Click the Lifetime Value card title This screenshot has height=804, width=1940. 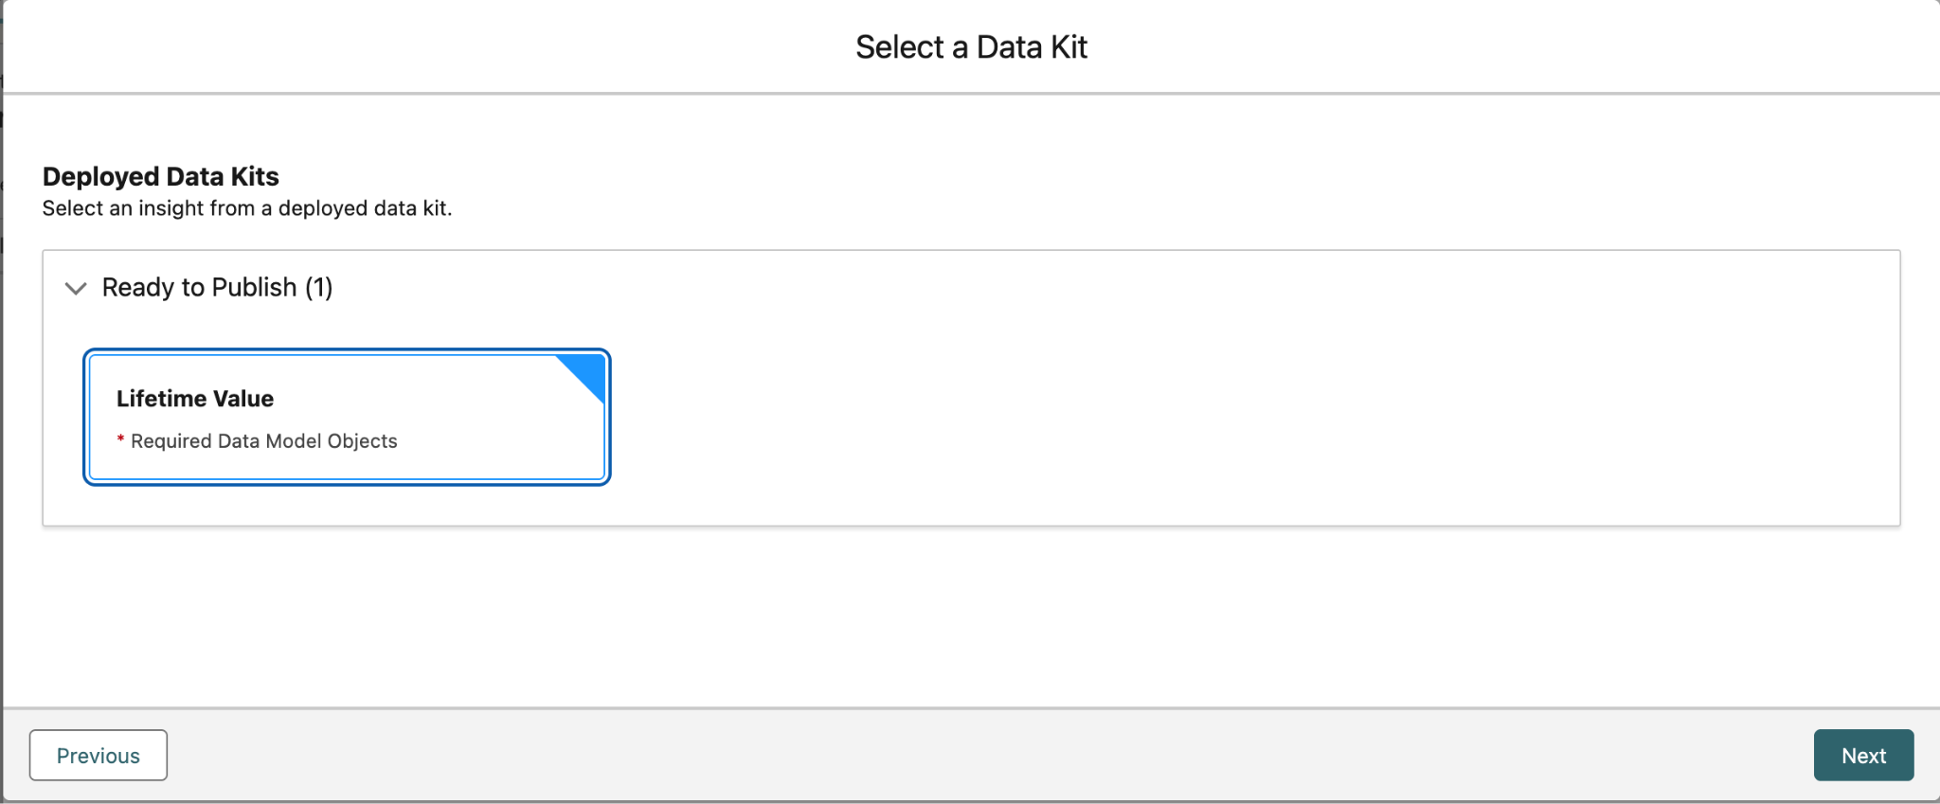[x=195, y=399]
